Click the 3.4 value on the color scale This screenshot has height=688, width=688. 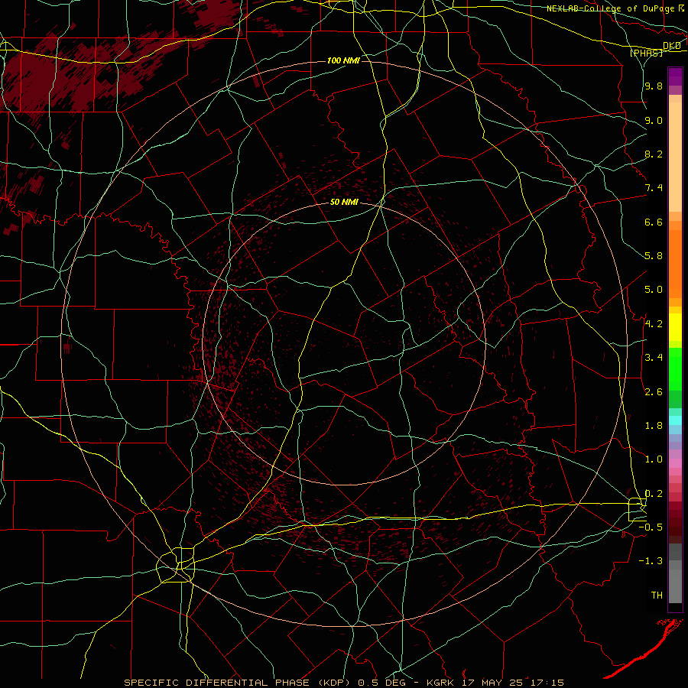pyautogui.click(x=654, y=358)
